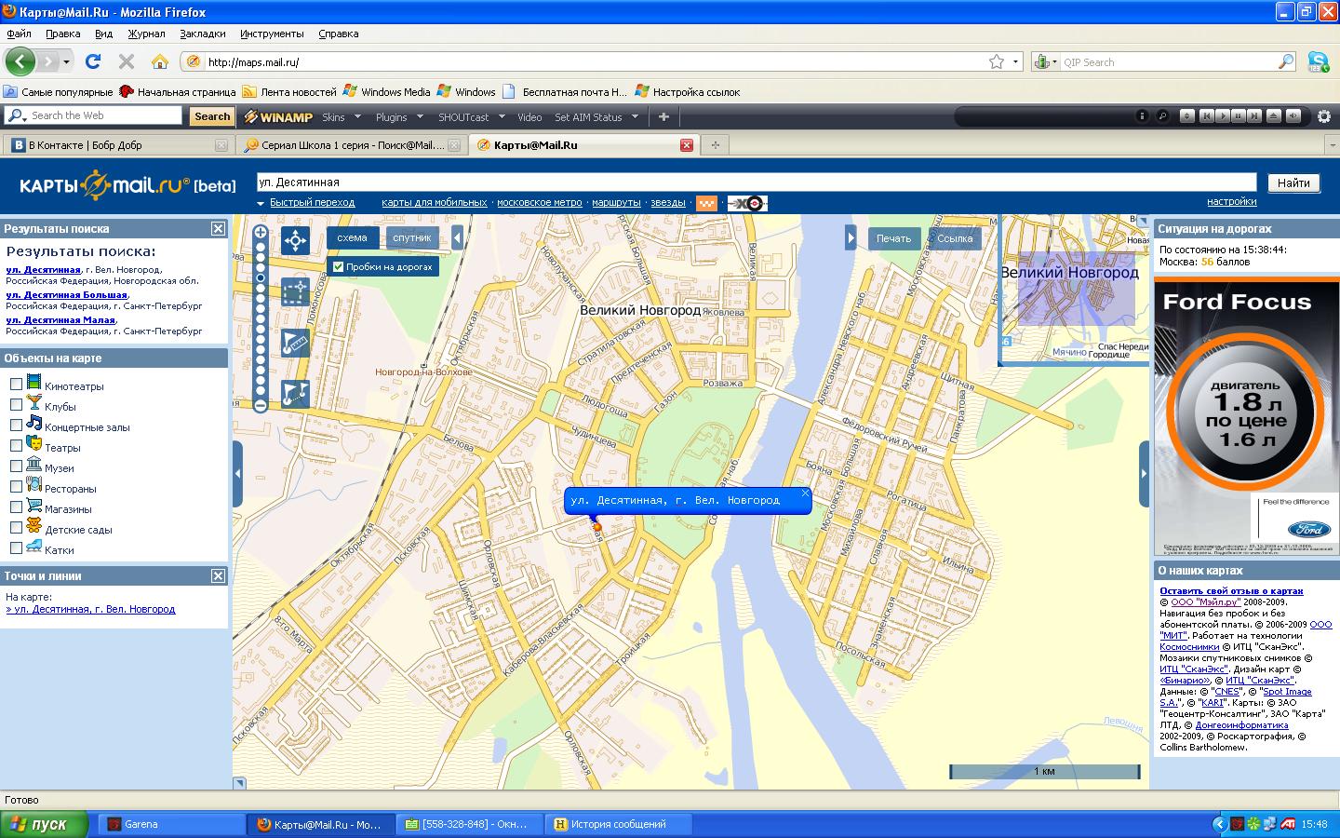Show Катки on the map

(x=16, y=547)
